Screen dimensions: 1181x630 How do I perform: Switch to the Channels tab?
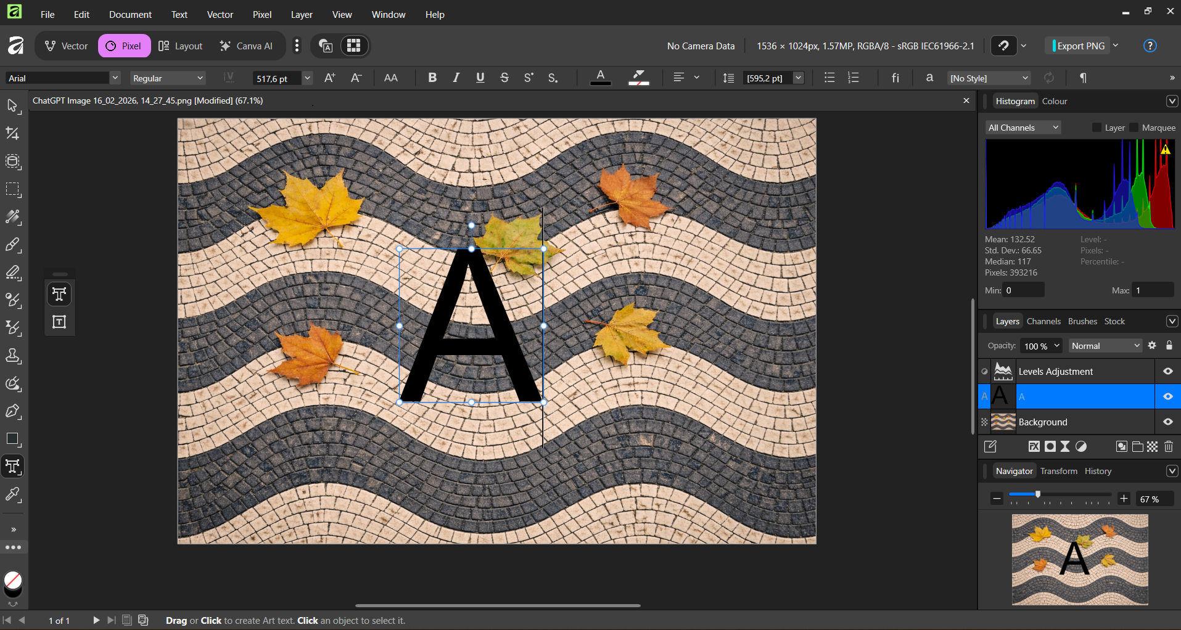point(1043,321)
